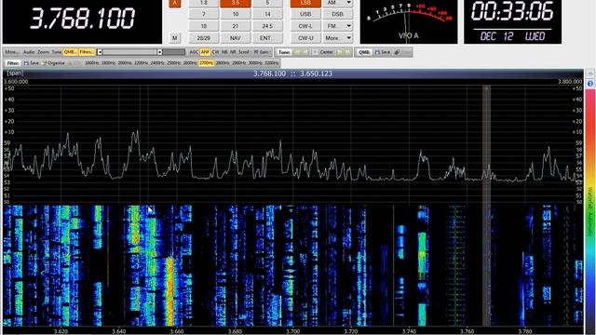
Task: Click the QMB eraser icon
Action: (x=398, y=52)
